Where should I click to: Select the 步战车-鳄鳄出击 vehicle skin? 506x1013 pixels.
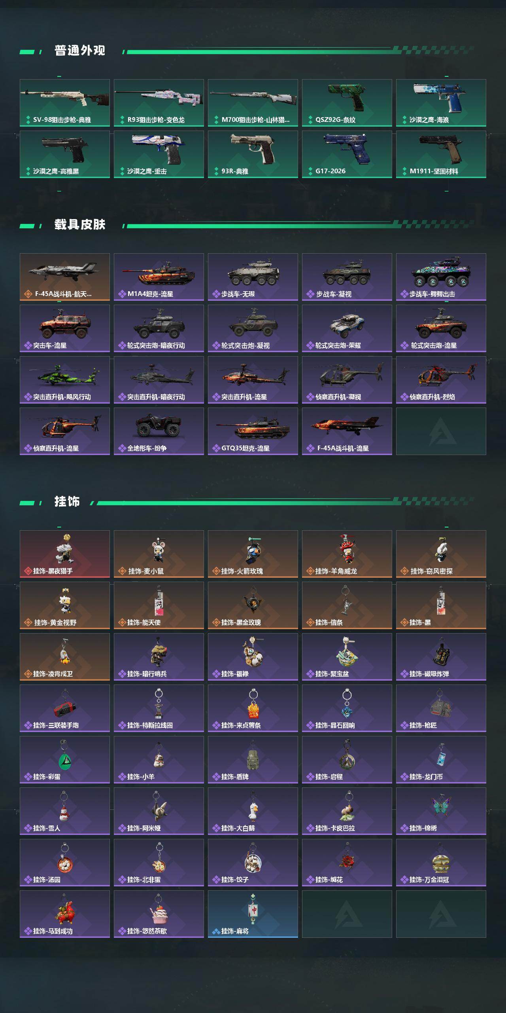point(441,277)
